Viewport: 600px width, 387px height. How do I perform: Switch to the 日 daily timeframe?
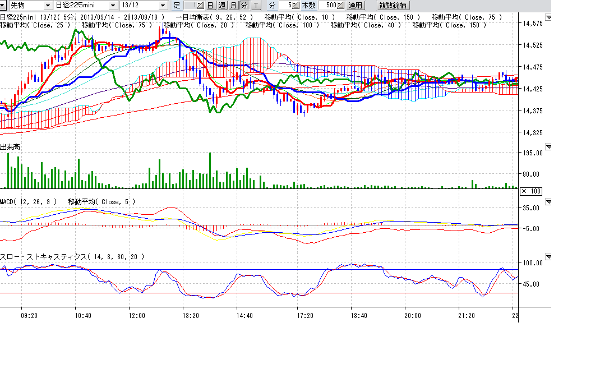click(210, 5)
